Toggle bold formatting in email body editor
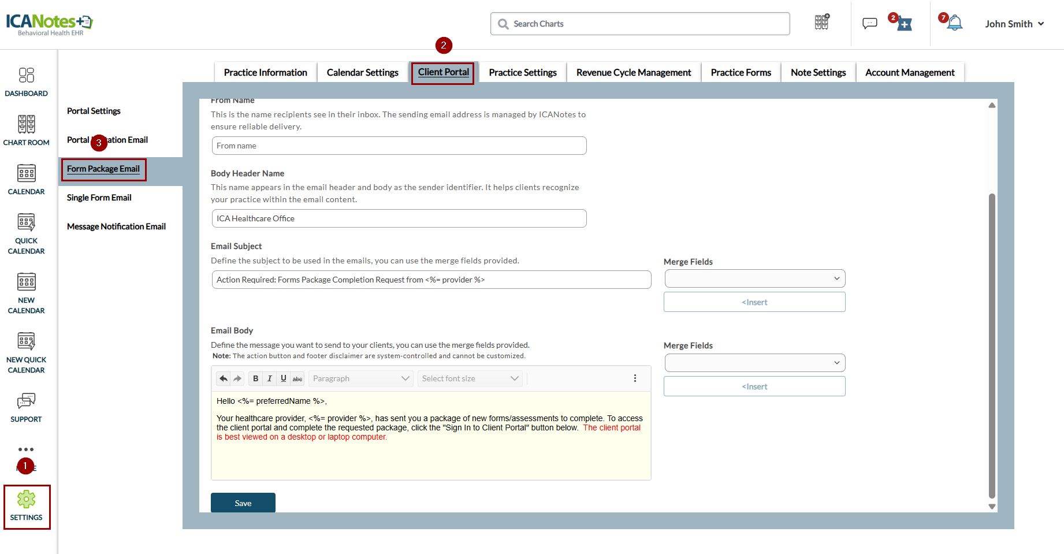The height and width of the screenshot is (554, 1064). 255,379
